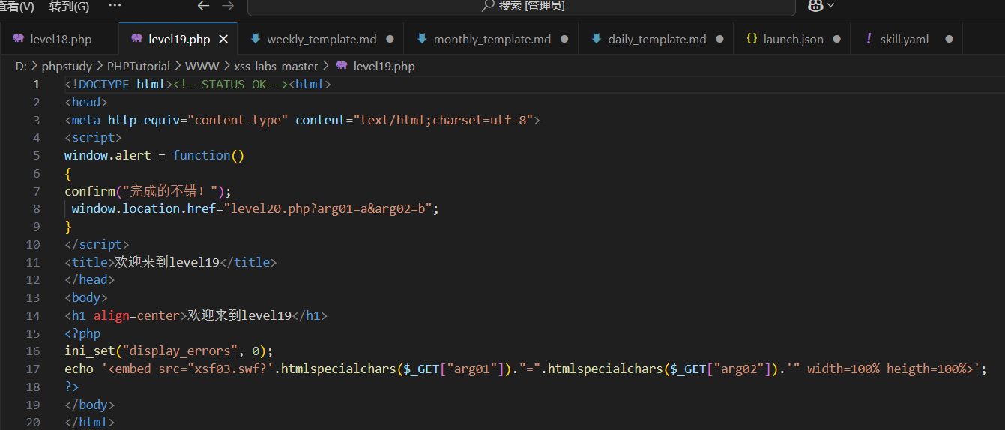Click the <?php opening tag on line 15
The image size is (1005, 430).
[82, 333]
